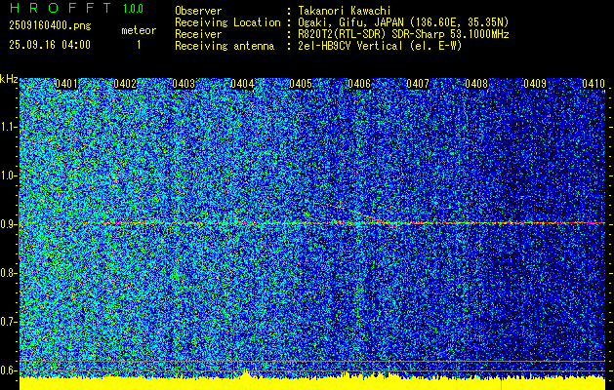Screen dimensions: 614x390
Task: Click location Ogaki, Gifu, JAPAN text
Action: [403, 22]
